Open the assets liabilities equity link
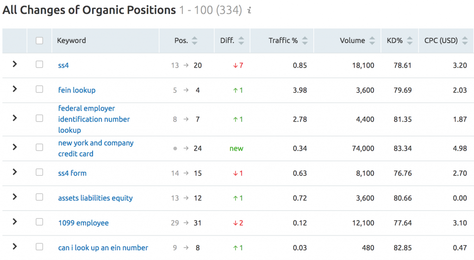The height and width of the screenshot is (260, 474). pyautogui.click(x=95, y=198)
